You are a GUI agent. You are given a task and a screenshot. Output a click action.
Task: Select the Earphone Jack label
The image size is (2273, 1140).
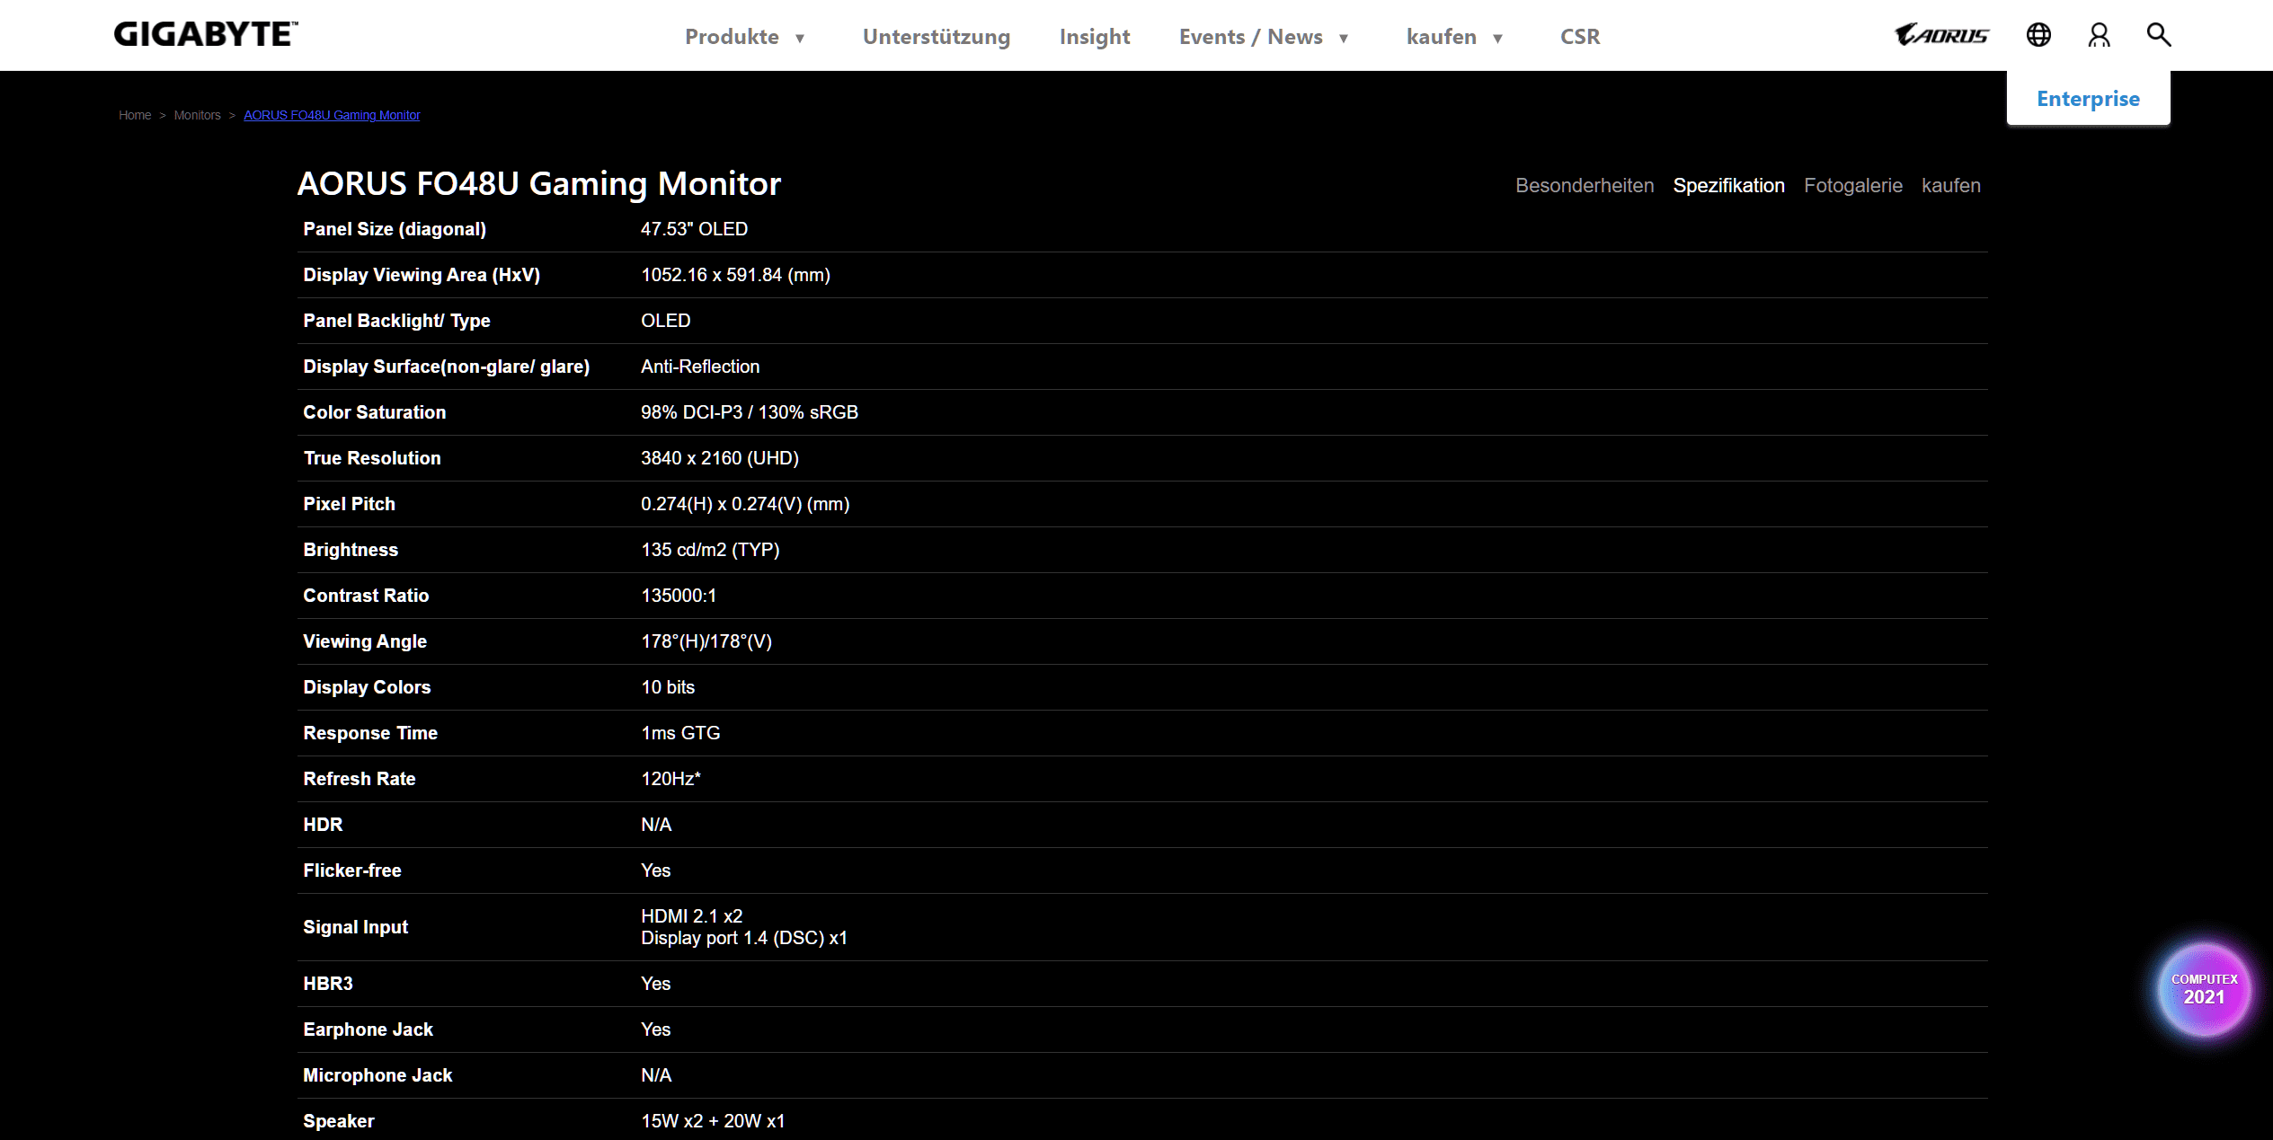pos(368,1030)
